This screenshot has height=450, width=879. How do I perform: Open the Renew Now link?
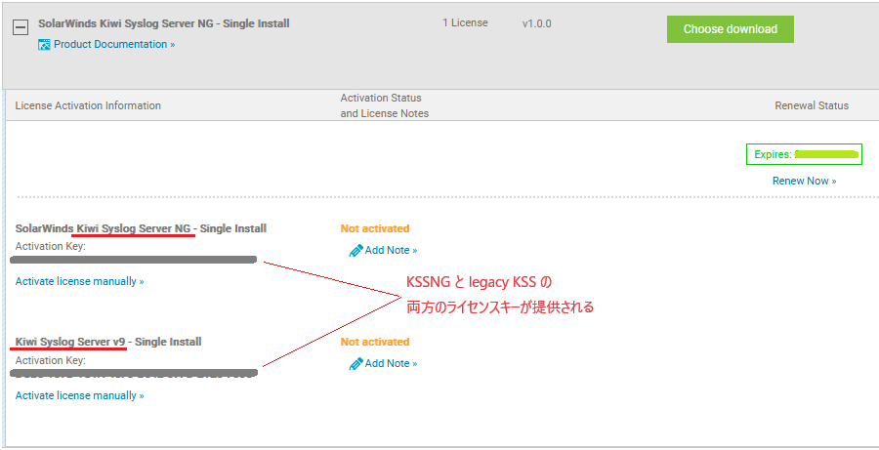[x=804, y=181]
